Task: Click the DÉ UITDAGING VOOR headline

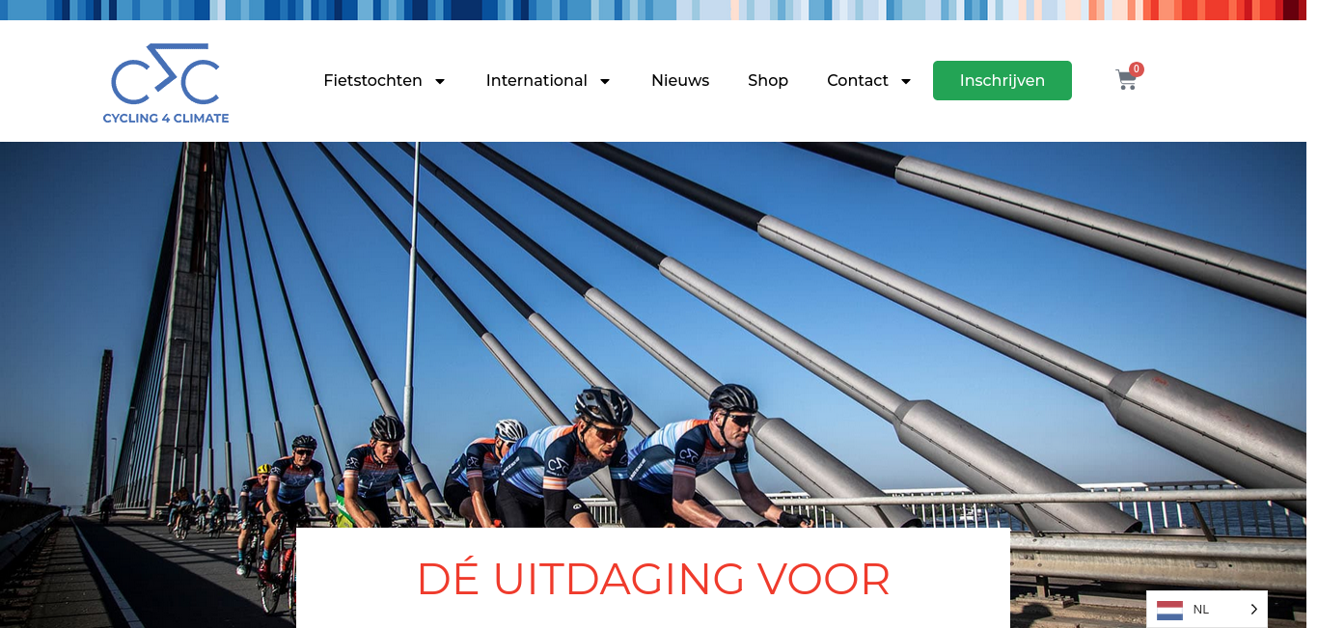Action: point(653,579)
